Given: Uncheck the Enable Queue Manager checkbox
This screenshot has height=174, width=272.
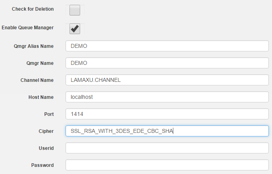Looking at the screenshot, I should [x=75, y=29].
